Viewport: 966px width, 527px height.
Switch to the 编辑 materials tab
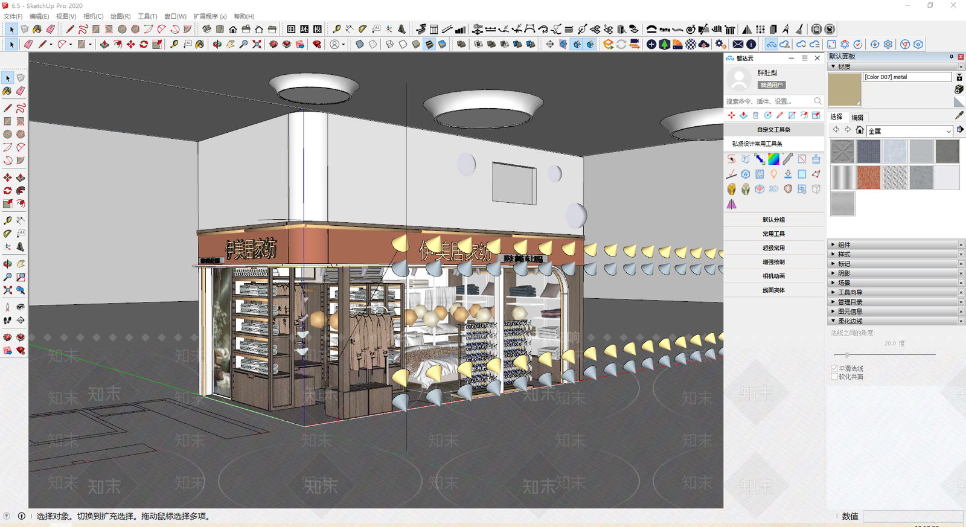(857, 117)
